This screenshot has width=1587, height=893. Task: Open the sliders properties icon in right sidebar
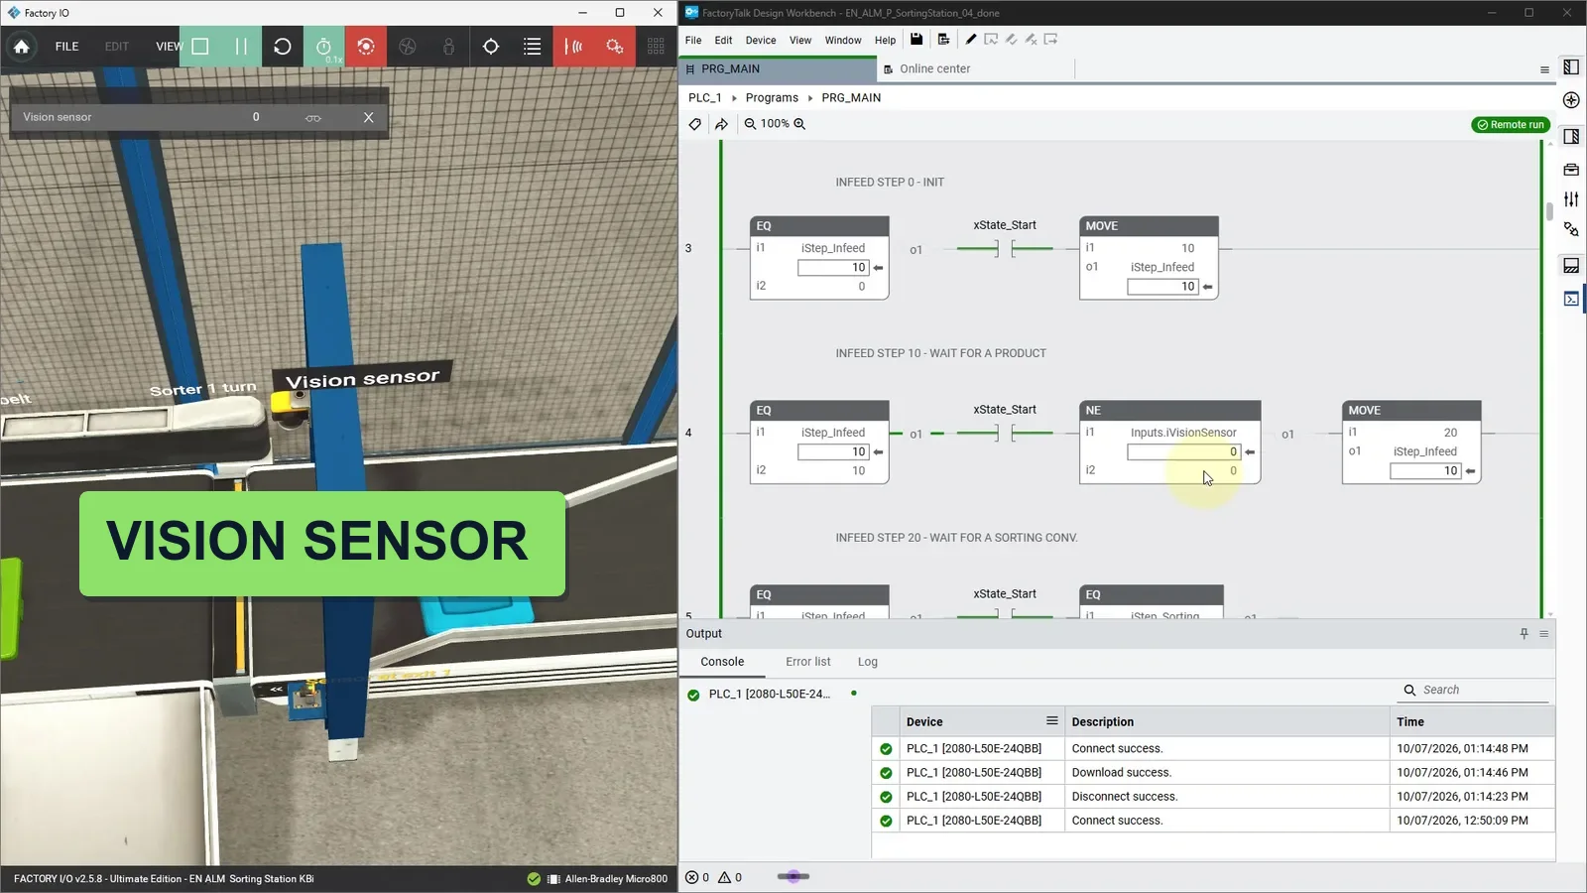[1571, 199]
